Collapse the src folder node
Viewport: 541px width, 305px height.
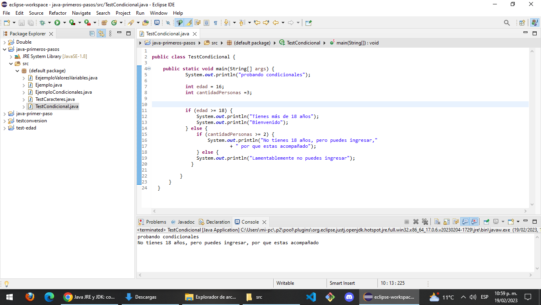coord(11,64)
